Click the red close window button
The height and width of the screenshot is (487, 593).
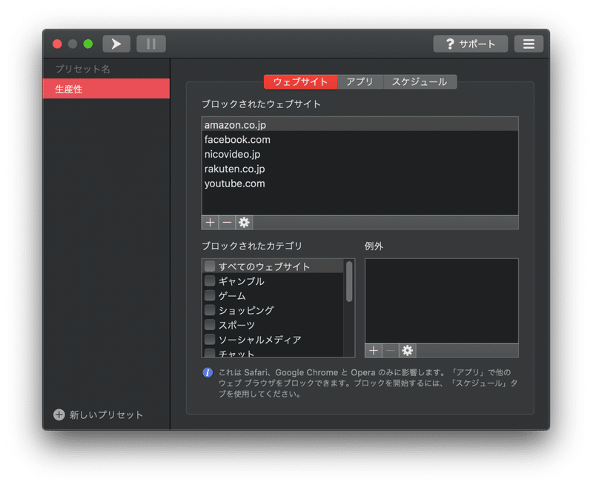(x=58, y=44)
